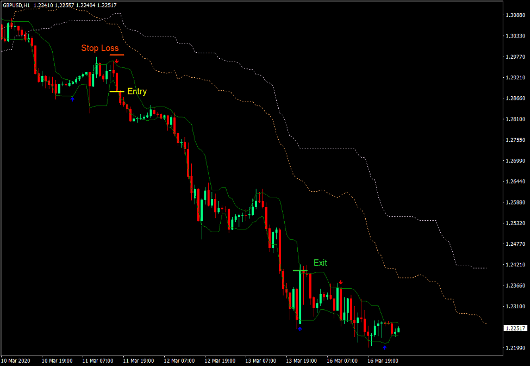Select the yellow Entry horizontal line marker

(x=116, y=91)
